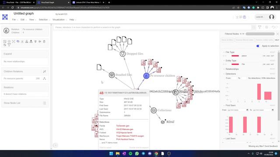The image size is (280, 157).
Task: Click the funnel icon in node toolbar
Action: click(9, 45)
